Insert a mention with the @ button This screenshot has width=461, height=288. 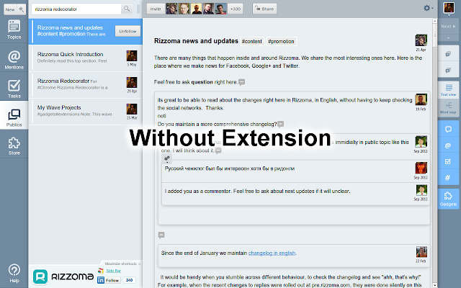(x=448, y=145)
